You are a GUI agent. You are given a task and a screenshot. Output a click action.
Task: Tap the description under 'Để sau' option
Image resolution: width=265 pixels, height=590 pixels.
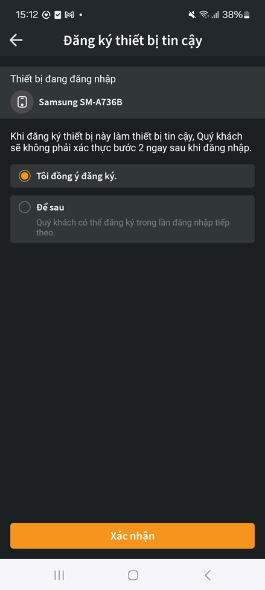[x=133, y=228]
